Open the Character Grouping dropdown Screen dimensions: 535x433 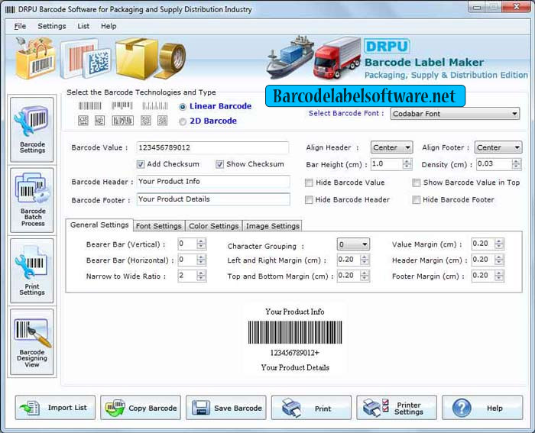[353, 244]
